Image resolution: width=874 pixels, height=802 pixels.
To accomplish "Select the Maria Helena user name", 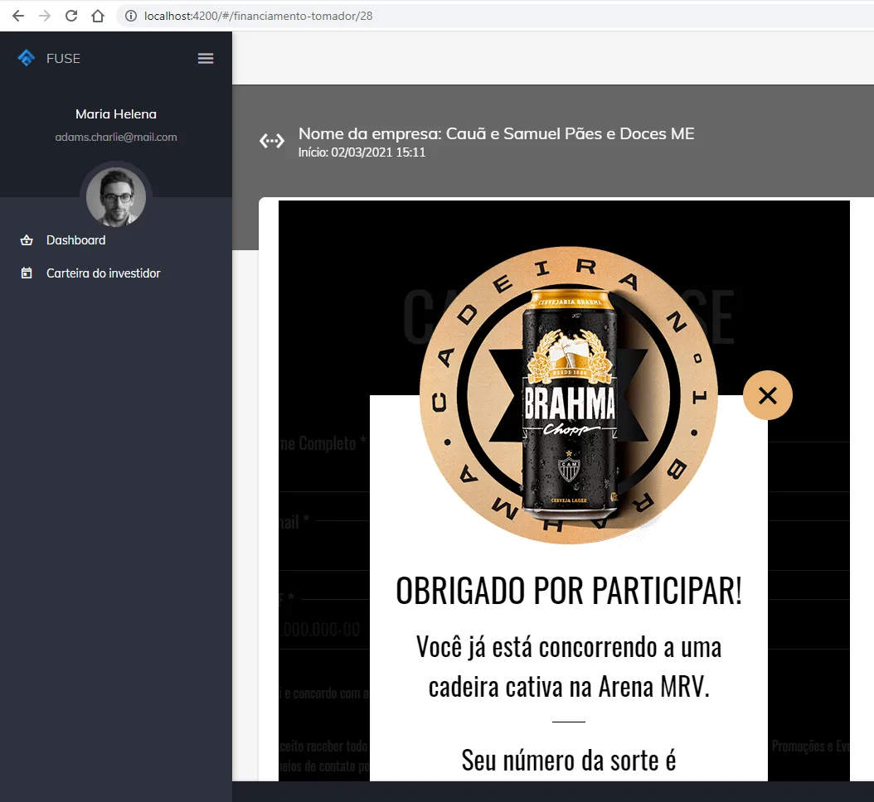I will [x=116, y=114].
